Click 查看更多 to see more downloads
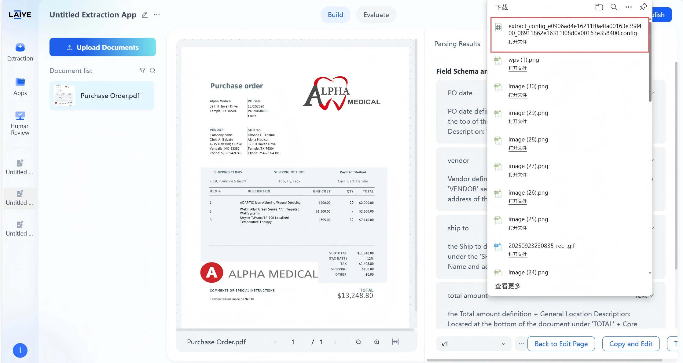Screen dimensions: 683x363 coord(508,286)
